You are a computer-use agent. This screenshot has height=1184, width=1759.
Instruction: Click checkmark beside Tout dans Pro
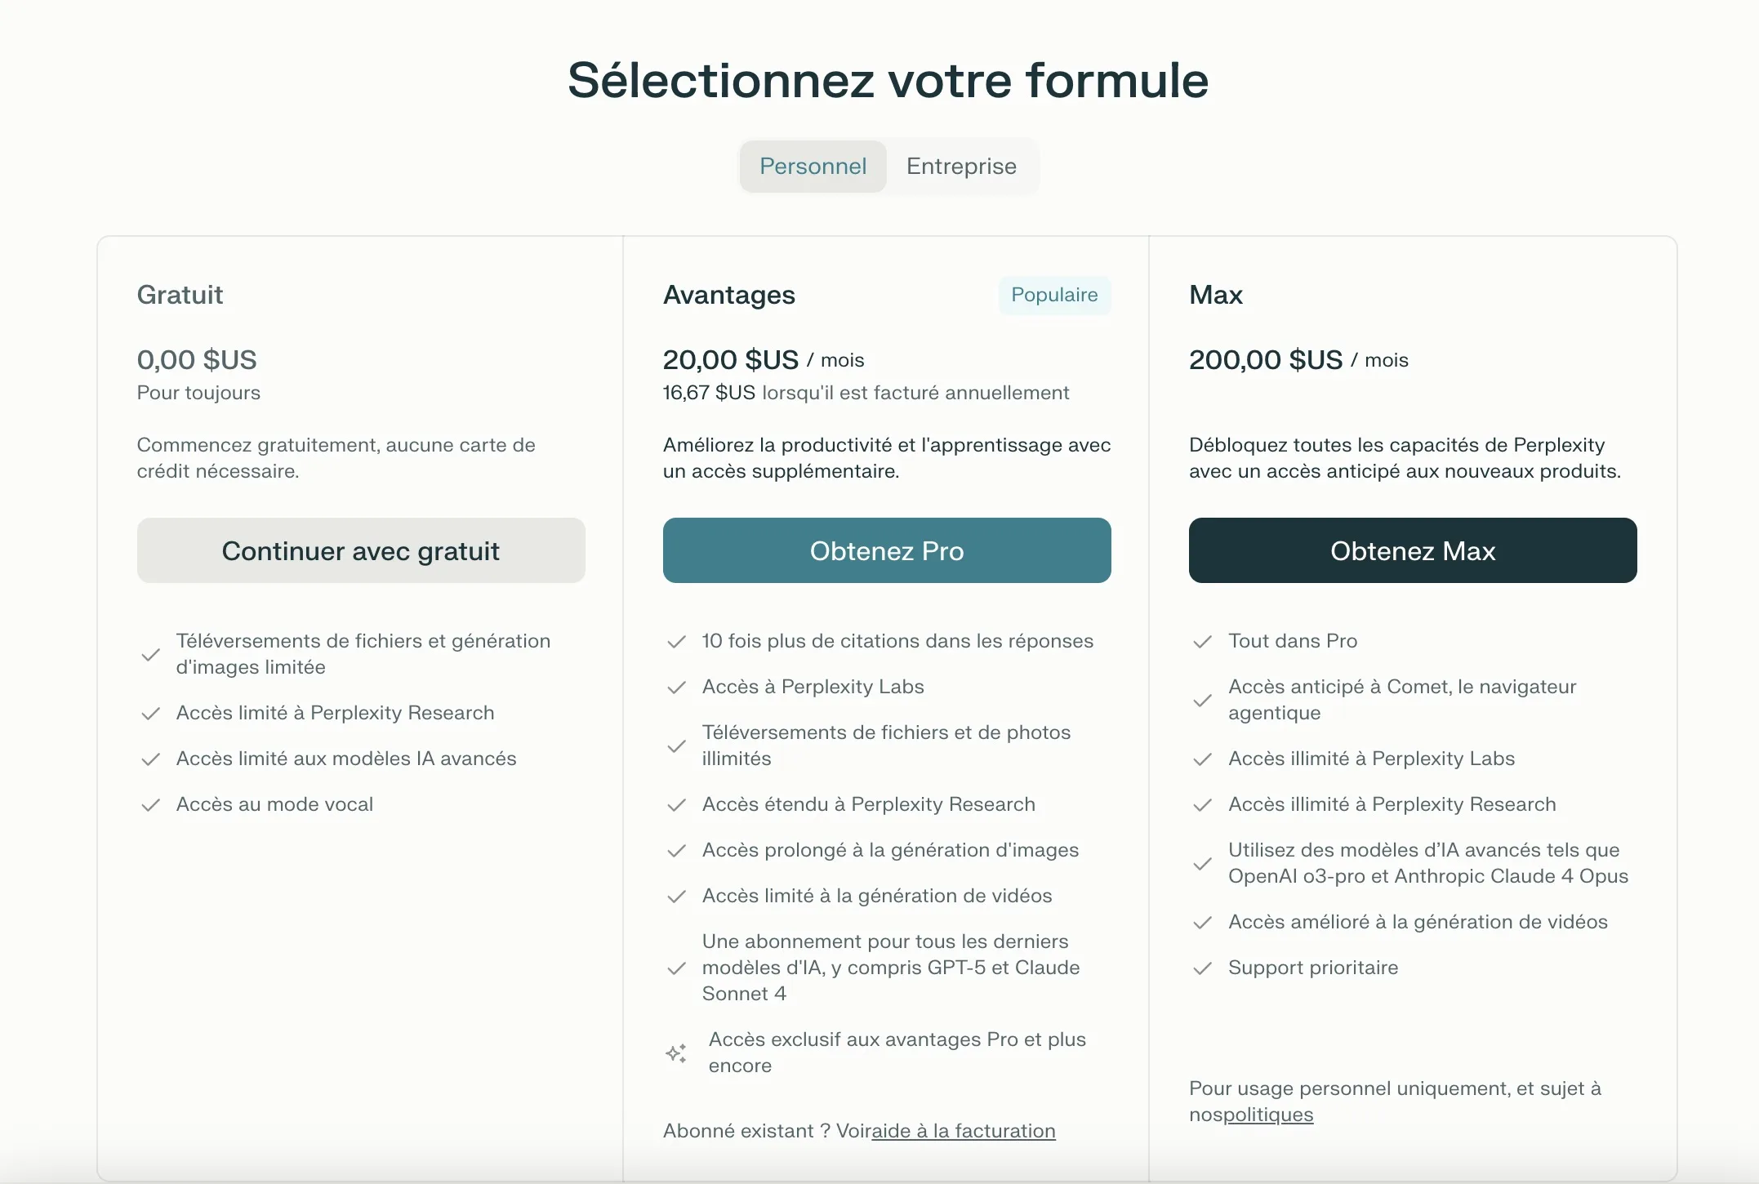[x=1202, y=642]
